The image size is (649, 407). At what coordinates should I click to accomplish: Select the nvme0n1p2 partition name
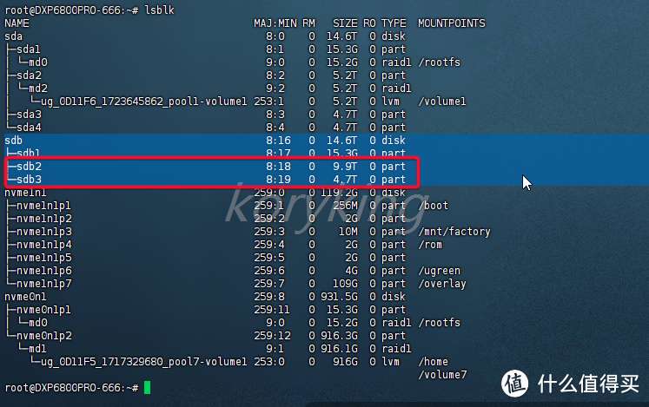(43, 336)
